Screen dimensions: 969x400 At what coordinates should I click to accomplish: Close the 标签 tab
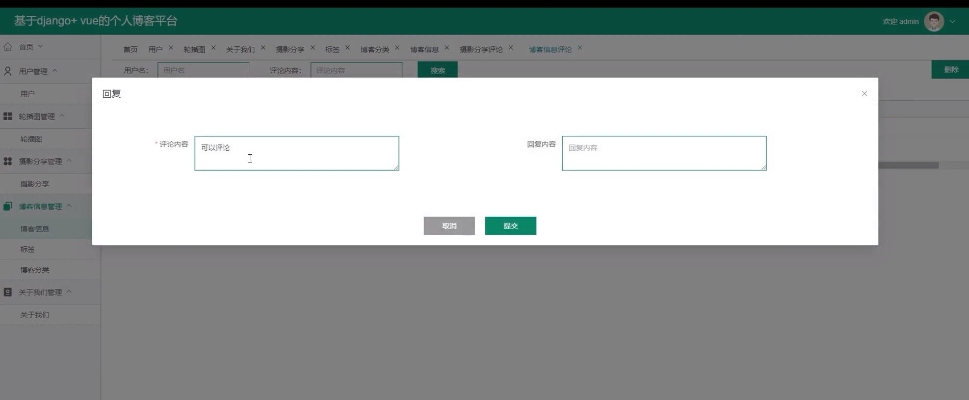point(348,48)
